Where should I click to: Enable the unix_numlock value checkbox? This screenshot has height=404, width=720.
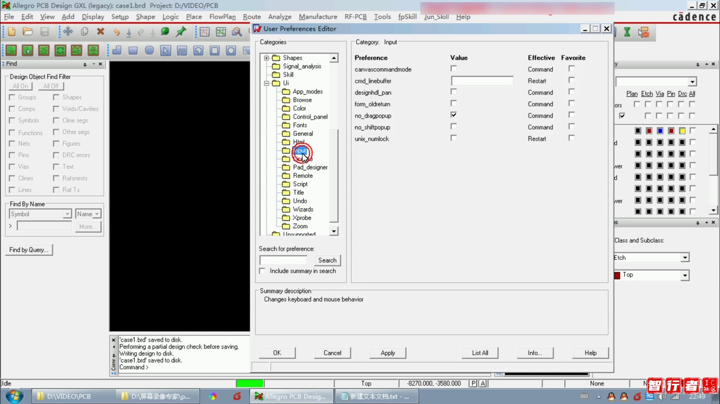pyautogui.click(x=454, y=138)
